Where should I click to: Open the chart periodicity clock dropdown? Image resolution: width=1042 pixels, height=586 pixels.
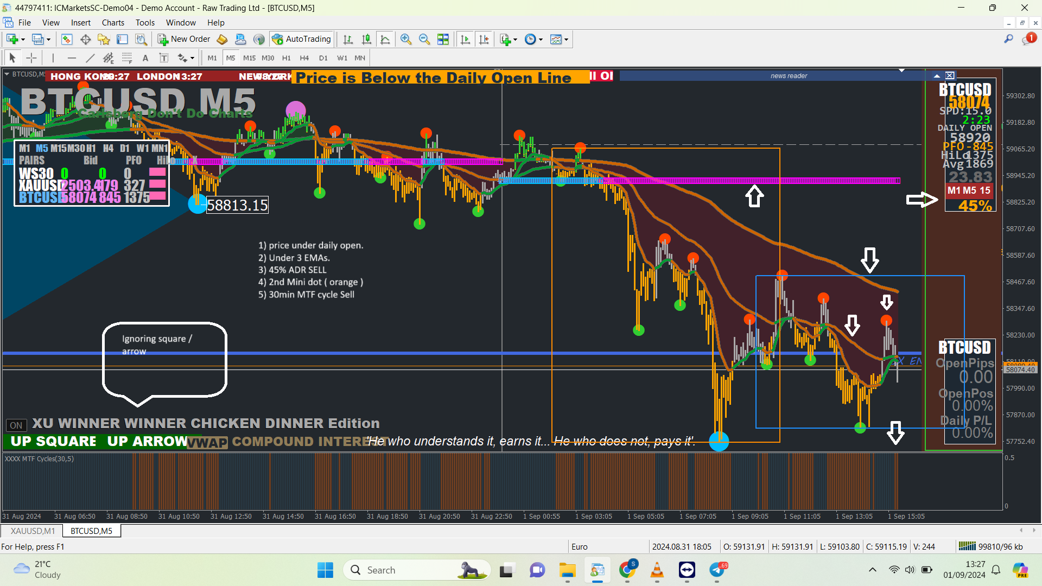pos(541,40)
